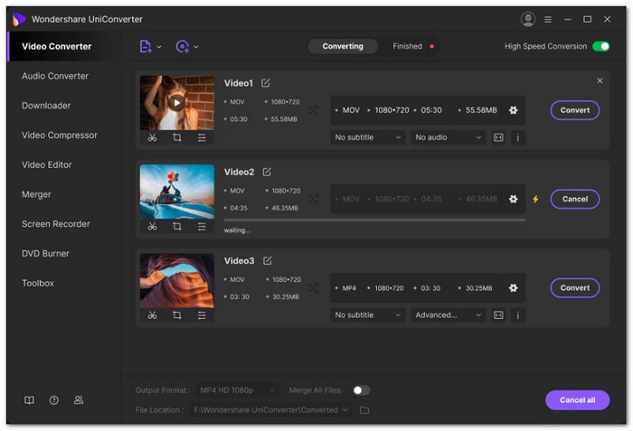The height and width of the screenshot is (431, 633).
Task: Open the Advanced audio dropdown for Video3
Action: [449, 315]
